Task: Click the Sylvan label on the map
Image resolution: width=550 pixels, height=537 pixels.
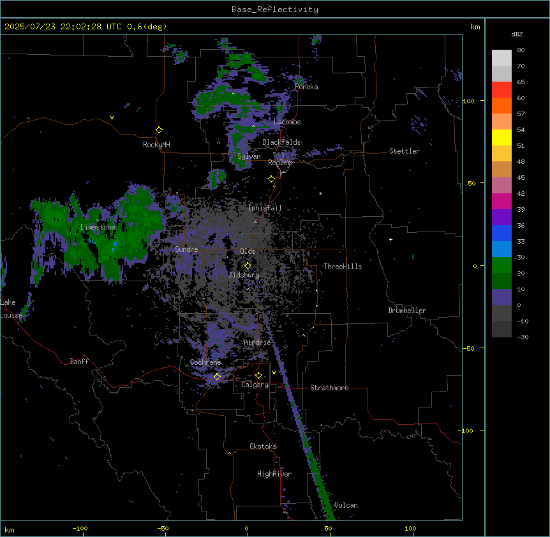Action: pos(249,156)
